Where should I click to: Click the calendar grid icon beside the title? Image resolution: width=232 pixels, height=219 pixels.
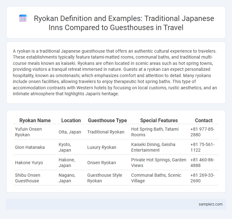(x=23, y=18)
